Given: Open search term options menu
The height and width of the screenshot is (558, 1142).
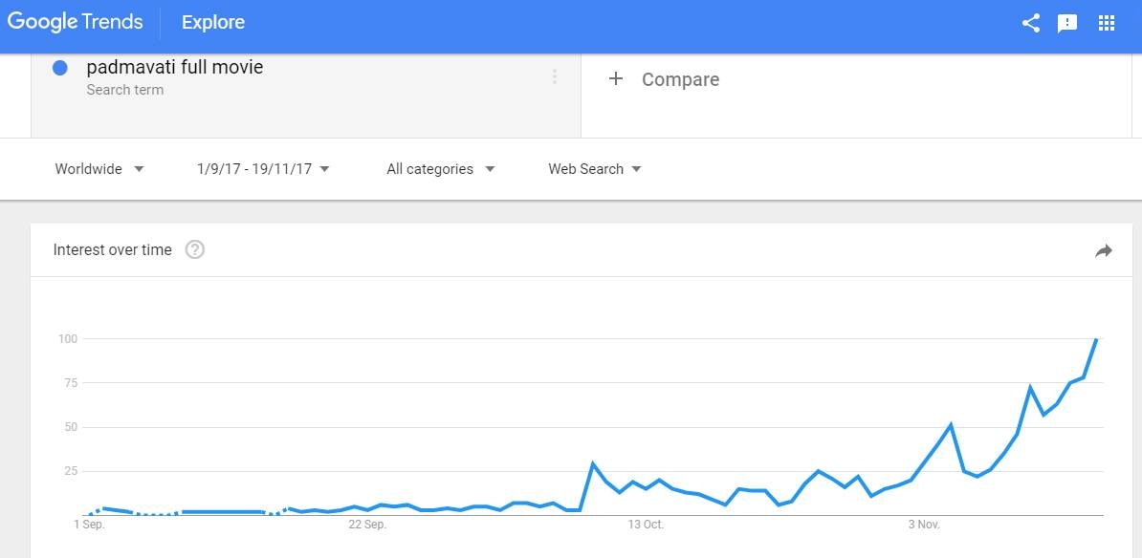Looking at the screenshot, I should [554, 76].
